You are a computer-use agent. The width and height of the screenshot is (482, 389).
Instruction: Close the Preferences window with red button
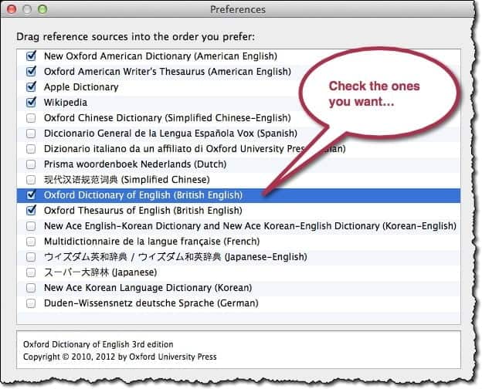point(12,9)
